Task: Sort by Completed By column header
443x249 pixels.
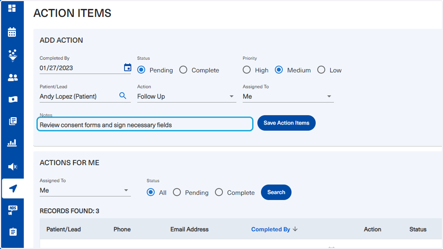Action: tap(271, 229)
